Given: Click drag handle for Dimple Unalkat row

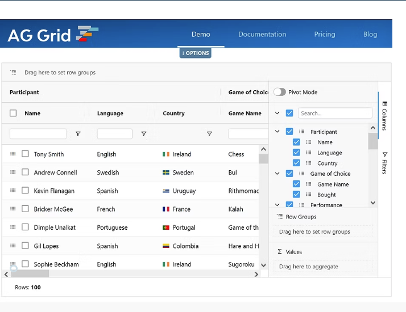Looking at the screenshot, I should tap(13, 227).
